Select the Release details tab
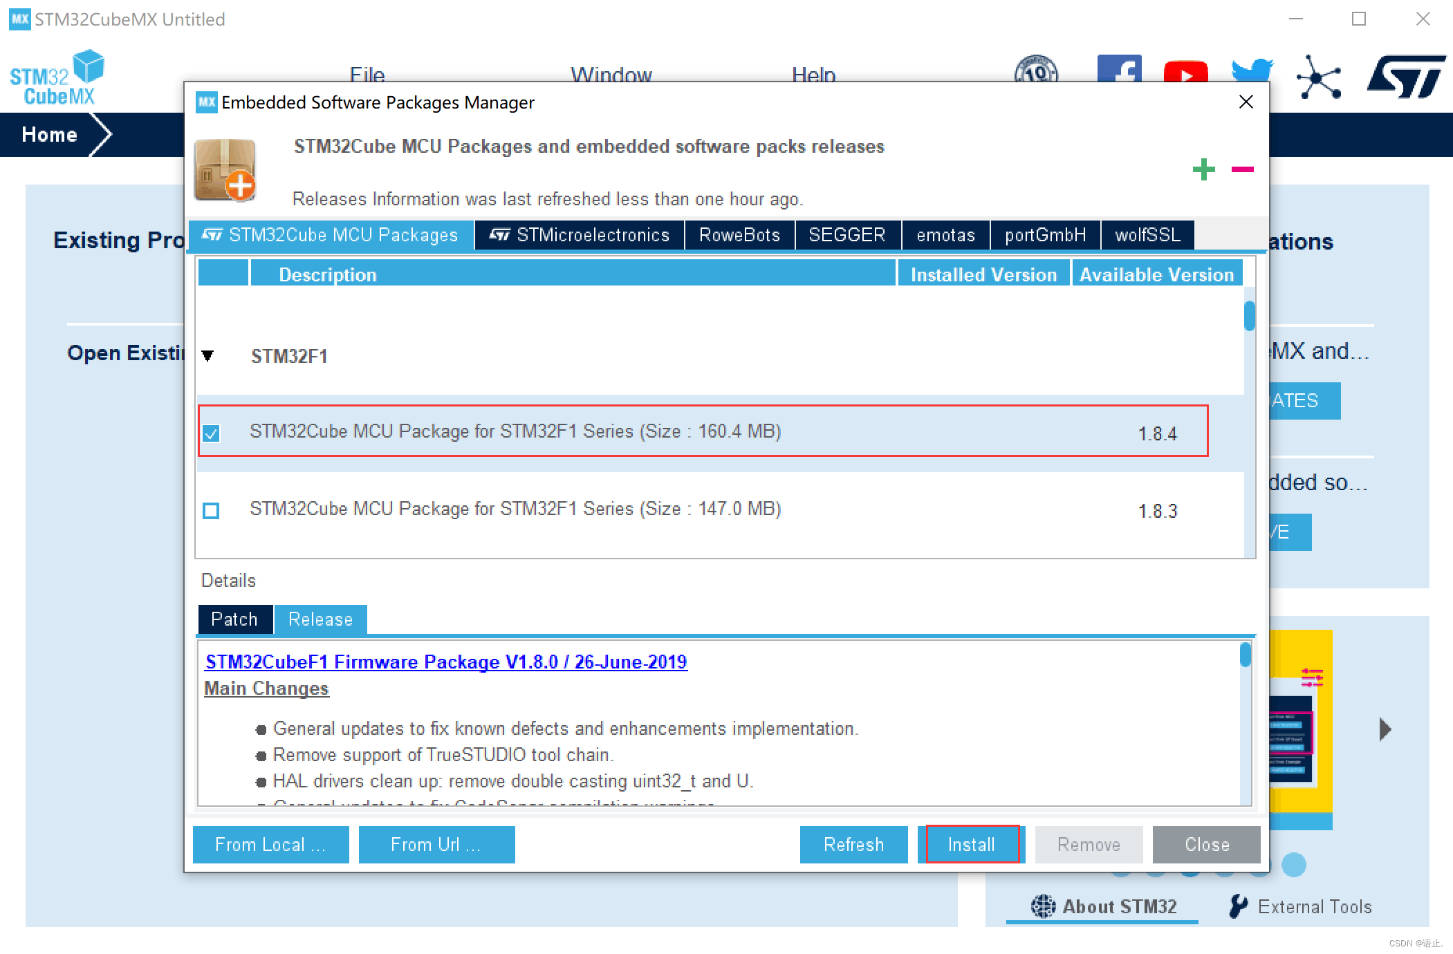The image size is (1453, 954). coord(320,619)
